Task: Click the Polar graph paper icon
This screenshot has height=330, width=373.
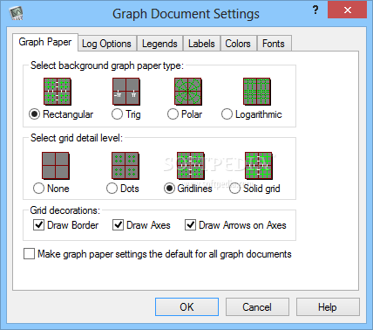Action: coord(188,92)
